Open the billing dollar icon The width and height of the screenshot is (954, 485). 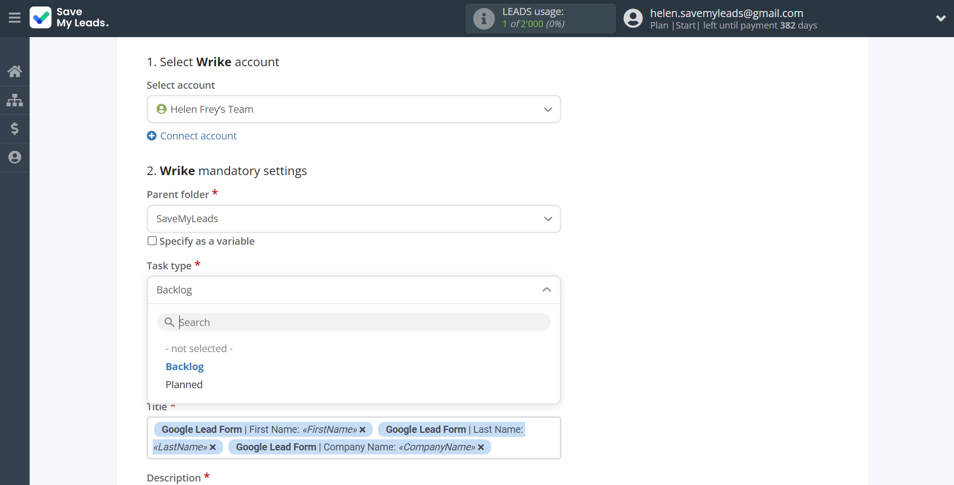click(x=15, y=129)
